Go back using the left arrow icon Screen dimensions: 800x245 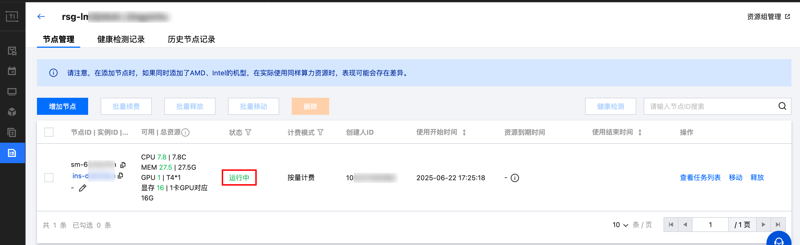pos(41,16)
